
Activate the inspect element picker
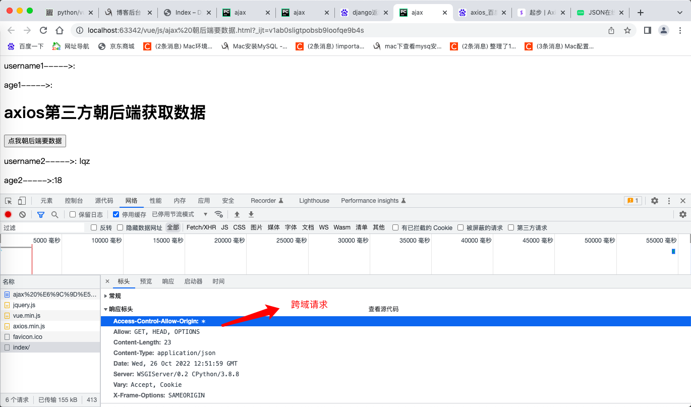(x=9, y=201)
